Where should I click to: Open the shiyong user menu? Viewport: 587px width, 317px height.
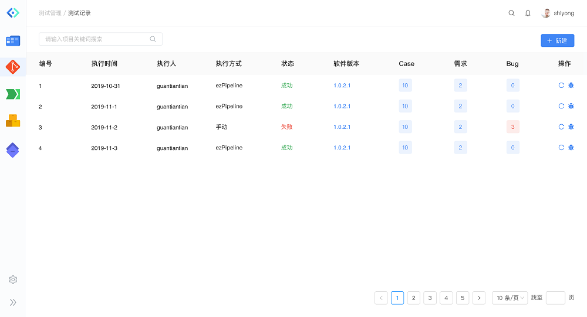[x=558, y=13]
